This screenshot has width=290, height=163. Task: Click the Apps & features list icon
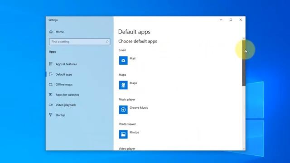(x=50, y=64)
